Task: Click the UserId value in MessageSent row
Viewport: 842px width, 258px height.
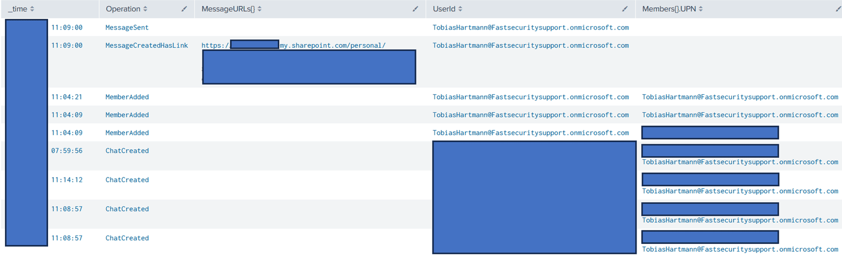Action: (x=531, y=28)
